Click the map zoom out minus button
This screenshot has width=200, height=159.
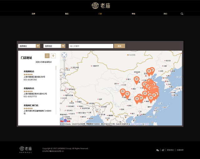(x=64, y=76)
